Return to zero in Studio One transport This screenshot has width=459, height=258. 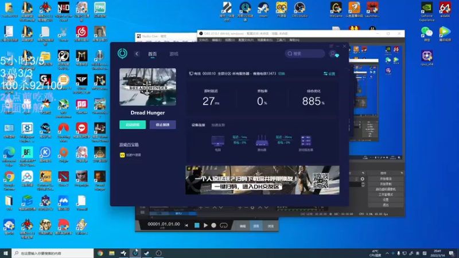186,225
